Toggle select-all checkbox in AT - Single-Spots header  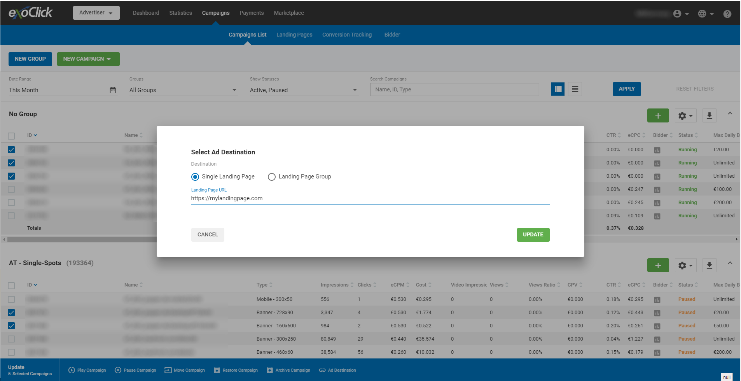[11, 286]
